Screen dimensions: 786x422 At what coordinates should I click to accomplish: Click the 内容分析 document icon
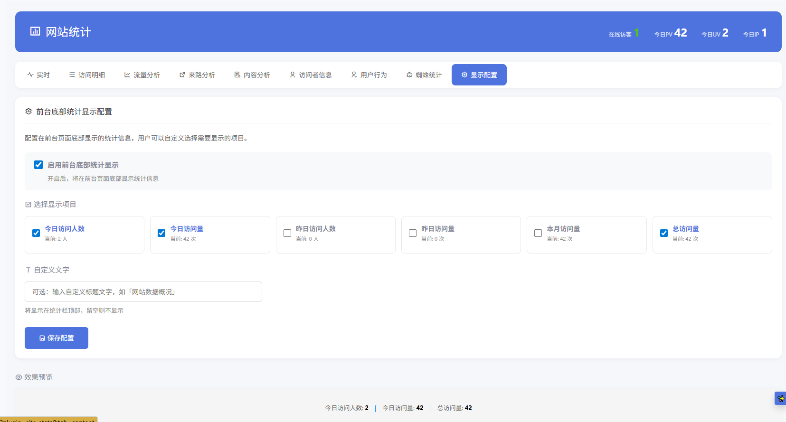tap(237, 75)
